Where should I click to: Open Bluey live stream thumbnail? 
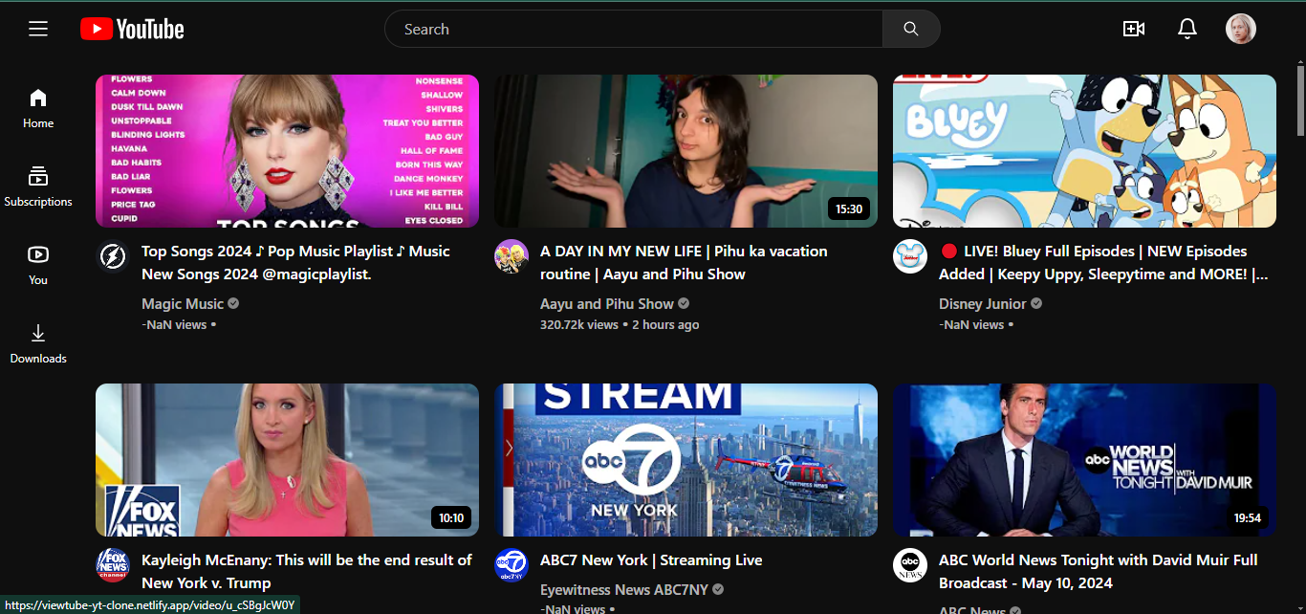point(1084,151)
